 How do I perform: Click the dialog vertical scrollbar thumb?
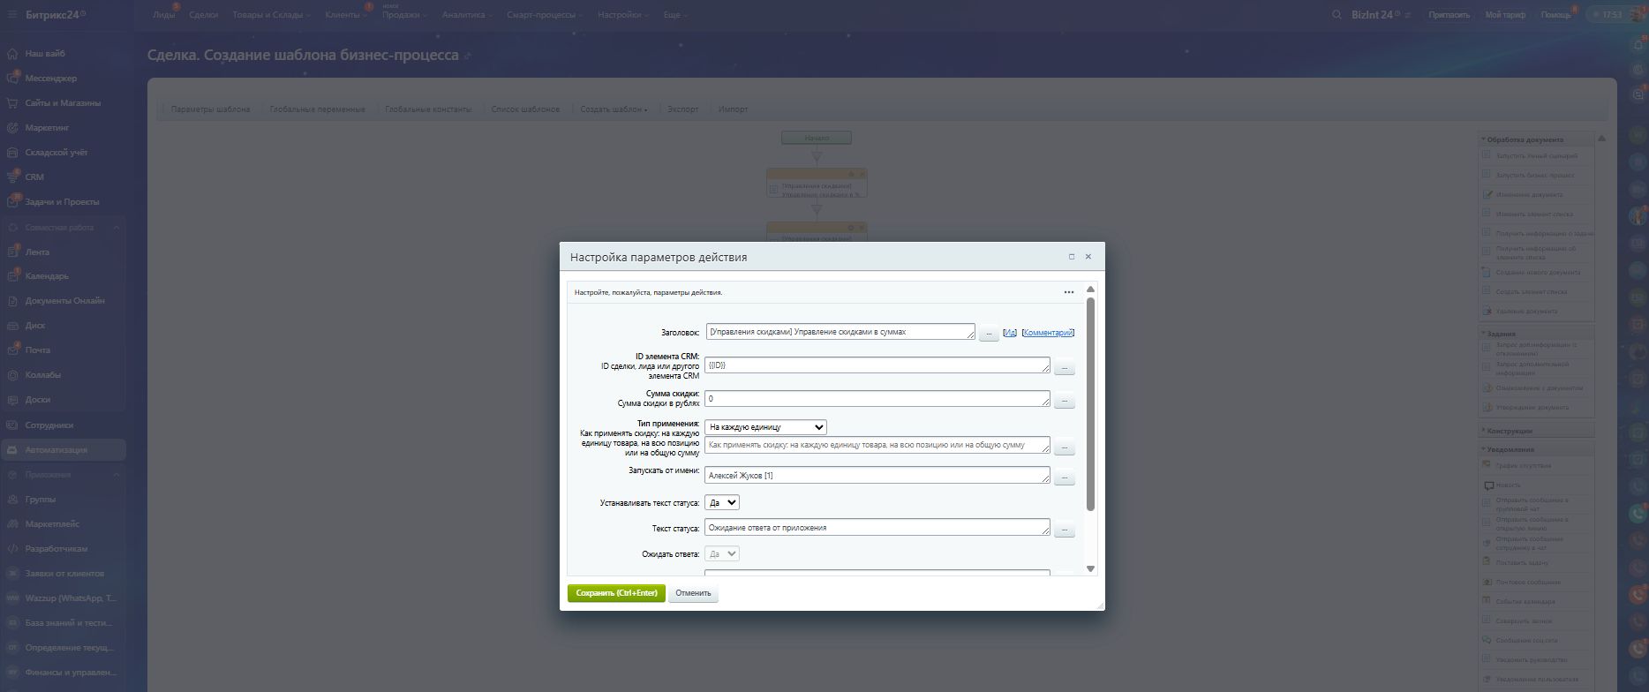1090,404
